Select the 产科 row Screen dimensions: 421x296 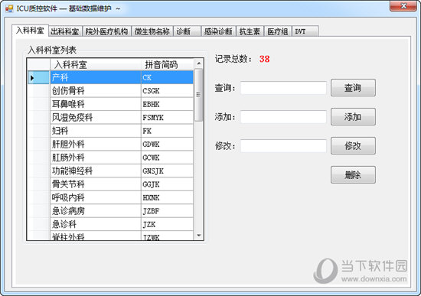(110, 77)
